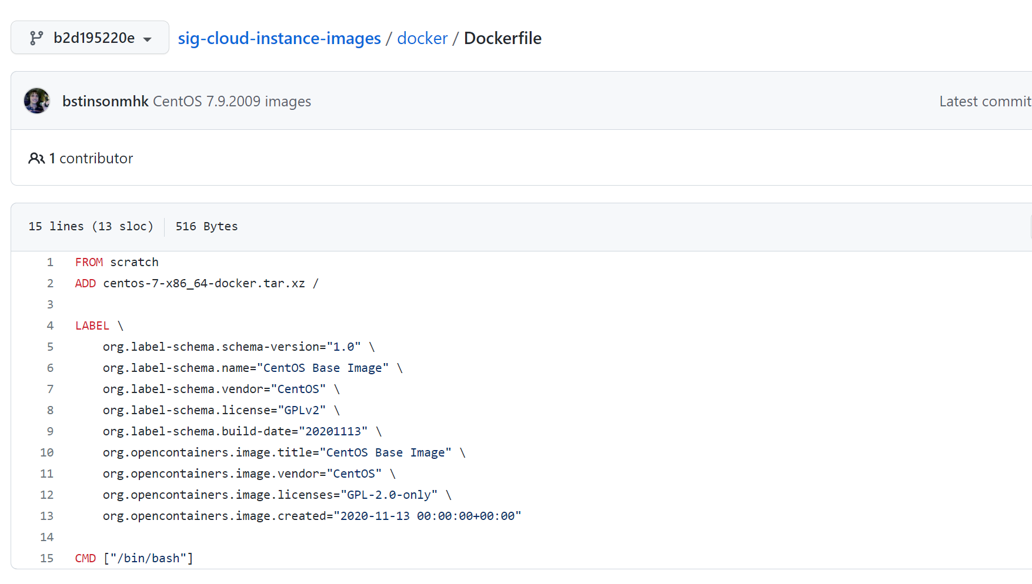Select line number 1 of the Dockerfile

click(50, 263)
